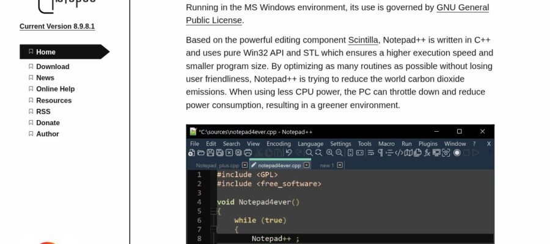The width and height of the screenshot is (550, 244).
Task: Follow the Scintilla link
Action: [x=363, y=40]
